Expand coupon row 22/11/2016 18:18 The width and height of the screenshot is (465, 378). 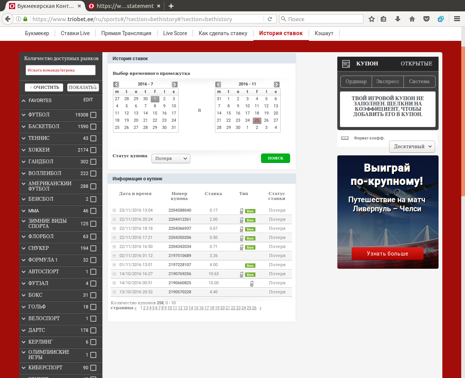coord(114,229)
